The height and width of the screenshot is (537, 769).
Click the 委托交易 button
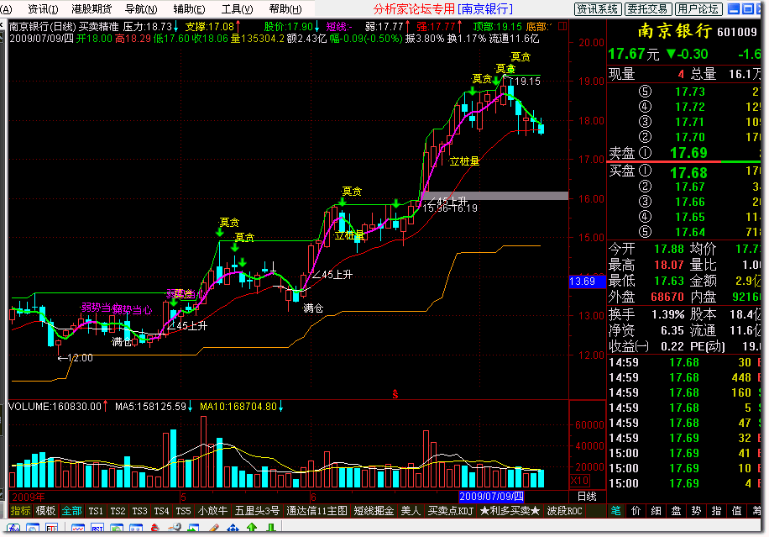(648, 9)
